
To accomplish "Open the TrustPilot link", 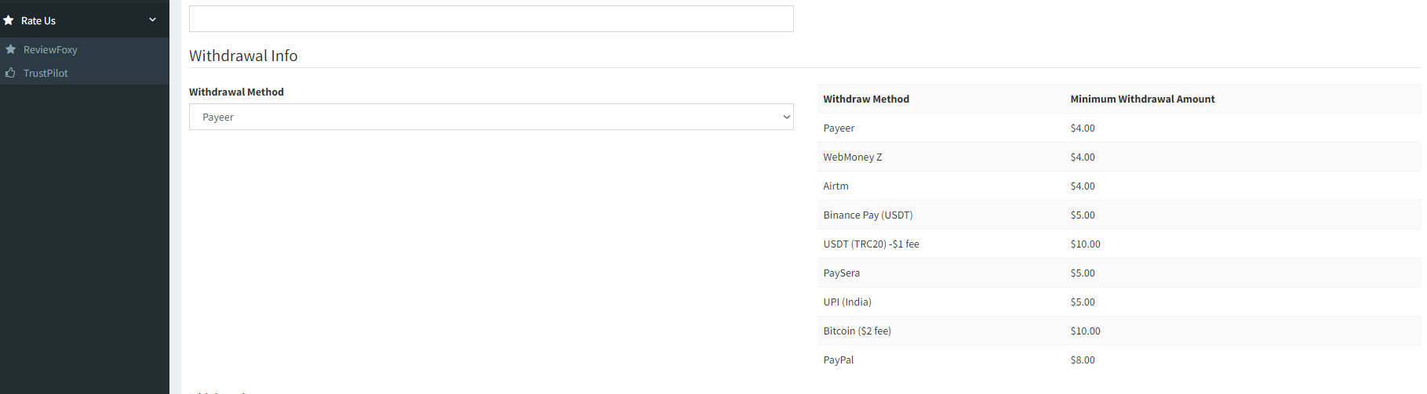I will pyautogui.click(x=46, y=73).
